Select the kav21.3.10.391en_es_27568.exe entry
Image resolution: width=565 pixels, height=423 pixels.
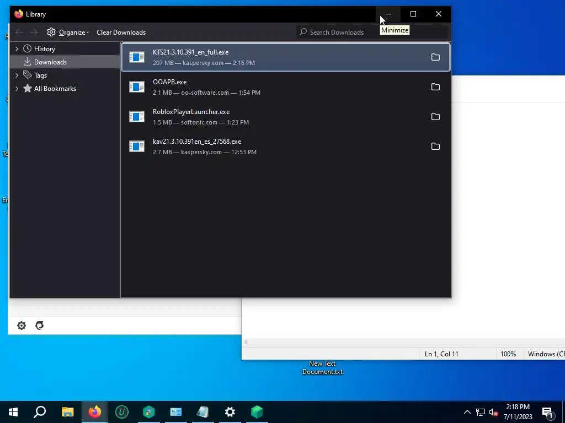click(286, 147)
